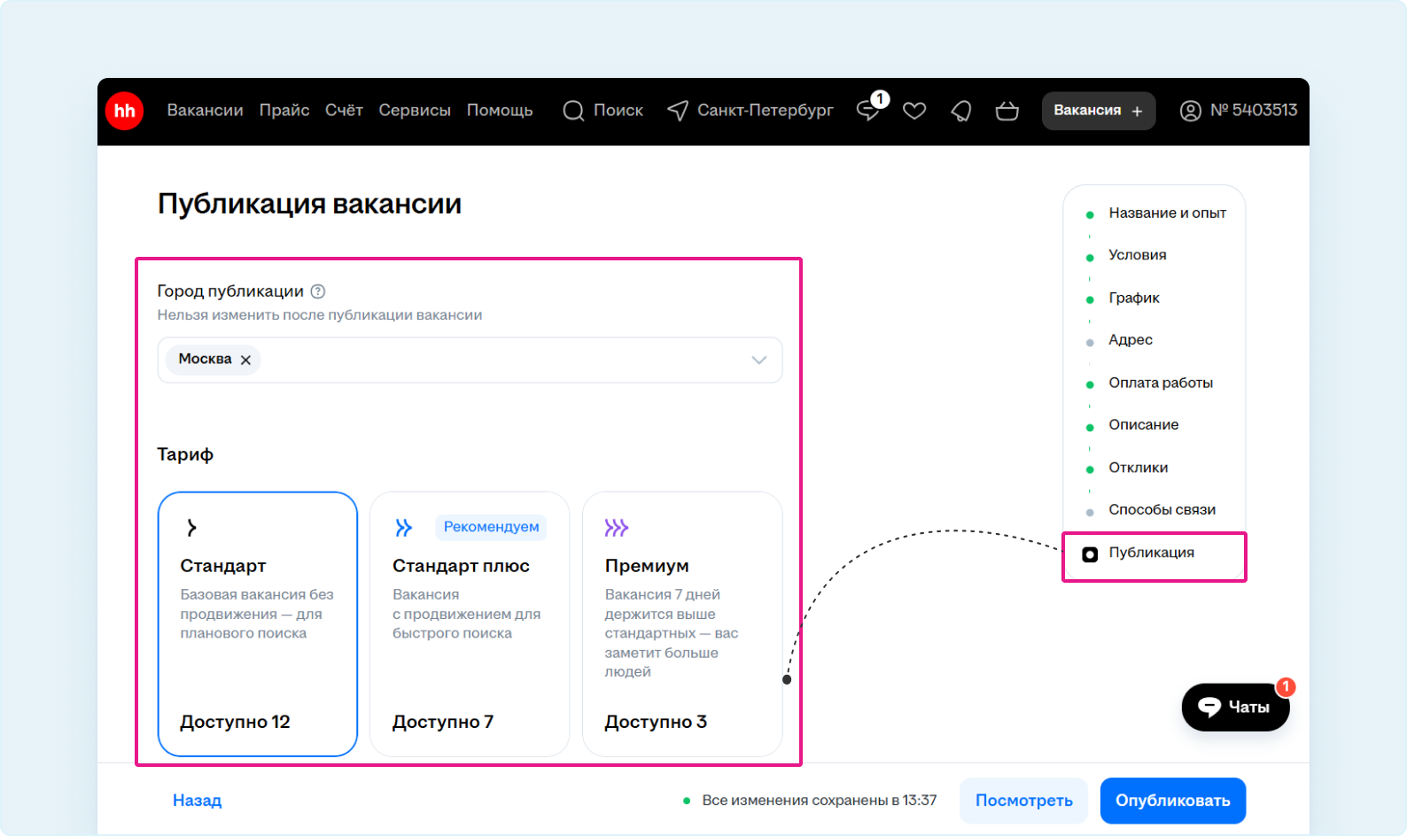1407x836 pixels.
Task: Click the Назад link
Action: [197, 801]
